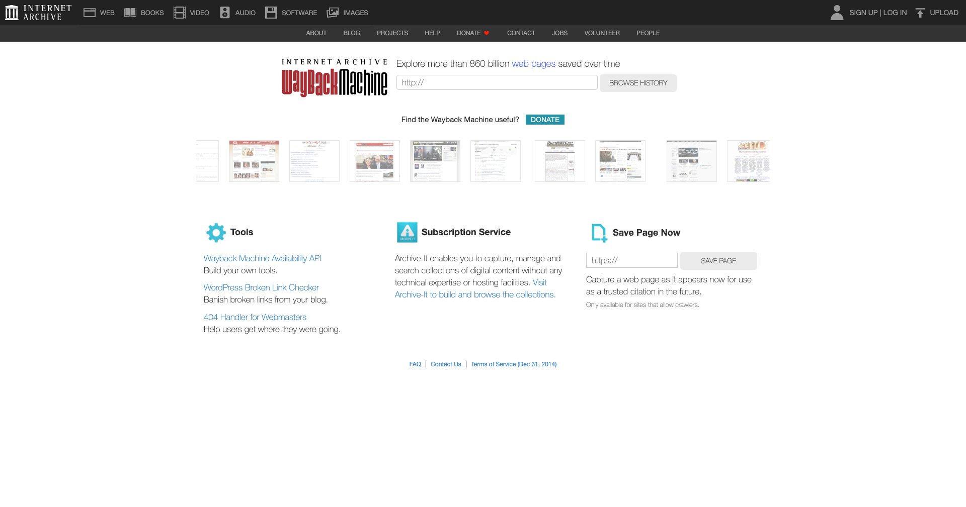Screen dimensions: 966x507
Task: Click the BROWSE HISTORY button
Action: 637,83
